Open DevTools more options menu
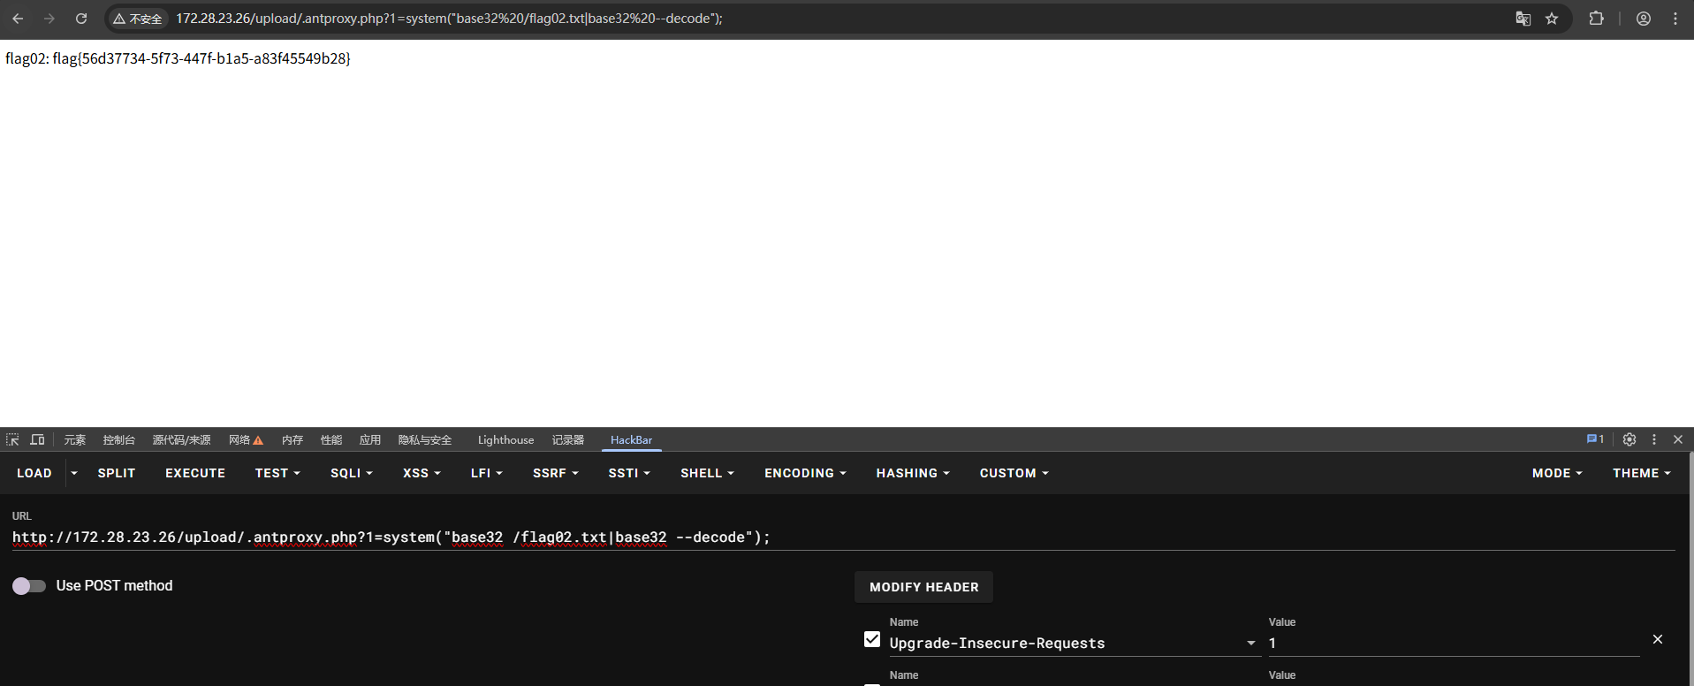The width and height of the screenshot is (1694, 686). (1654, 439)
